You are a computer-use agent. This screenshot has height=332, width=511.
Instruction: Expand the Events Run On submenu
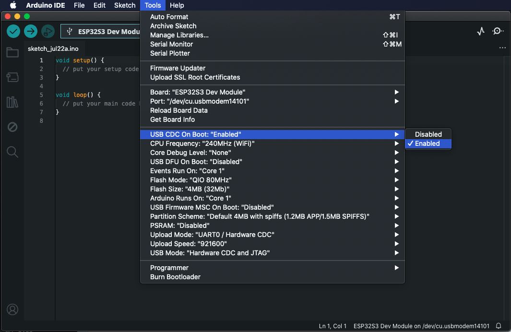(273, 171)
